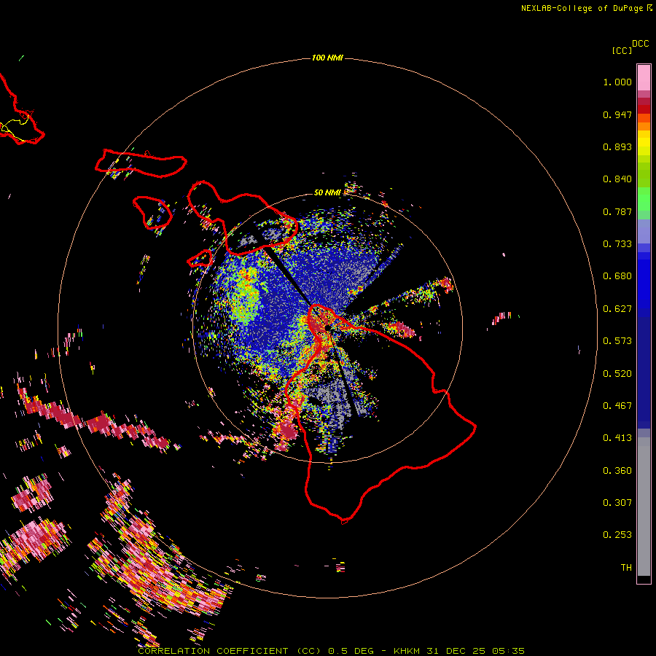Click the 1.000 color scale value

617,82
